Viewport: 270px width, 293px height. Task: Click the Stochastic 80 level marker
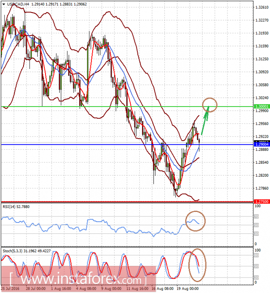pyautogui.click(x=256, y=255)
